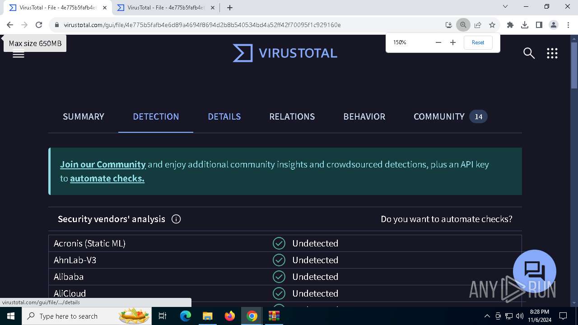578x325 pixels.
Task: Toggle the browser side panel
Action: 539,25
